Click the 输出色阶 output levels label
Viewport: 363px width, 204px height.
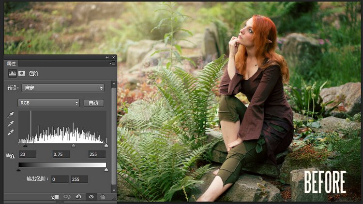(x=37, y=179)
